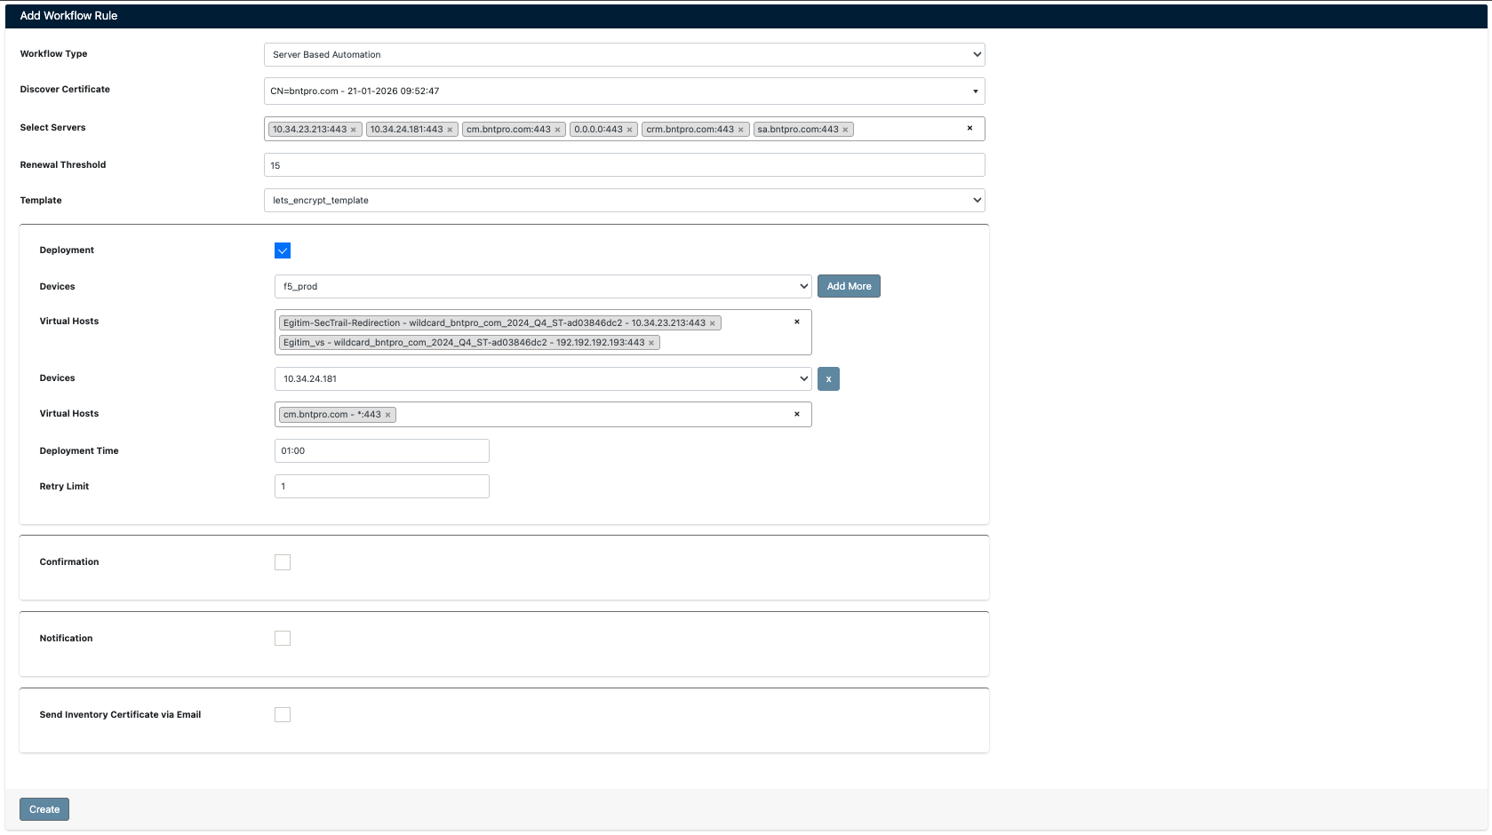
Task: Remove the crm.bntpro.com:443 server tag
Action: (742, 129)
